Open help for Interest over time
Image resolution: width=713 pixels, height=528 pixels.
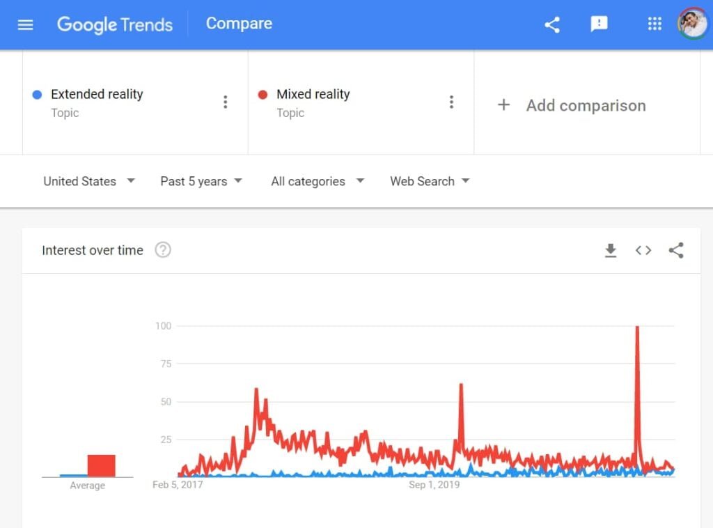point(163,250)
